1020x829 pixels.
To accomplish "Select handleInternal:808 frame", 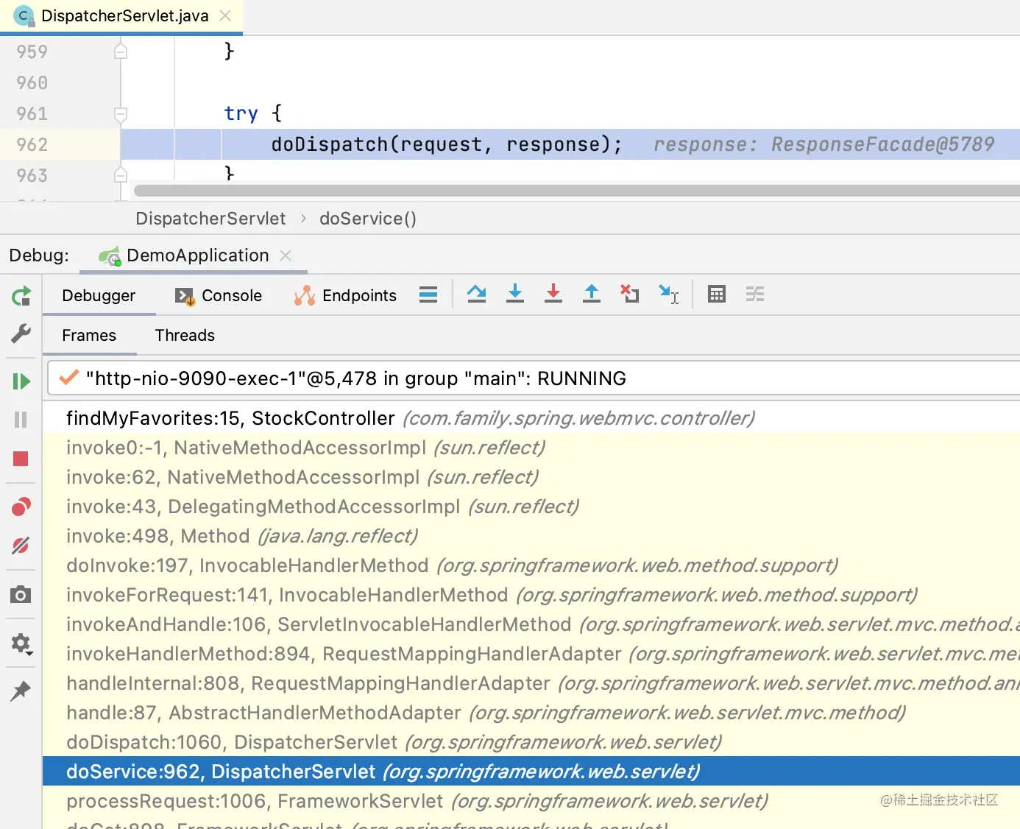I will click(x=531, y=683).
